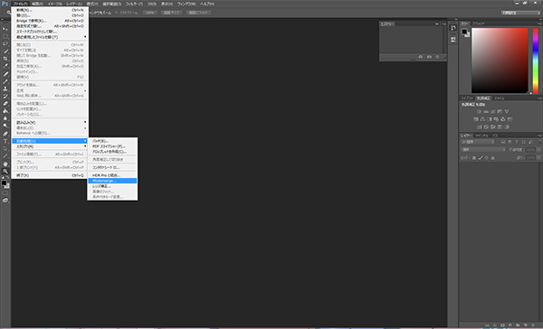Toggle filter for type layers

point(517,142)
